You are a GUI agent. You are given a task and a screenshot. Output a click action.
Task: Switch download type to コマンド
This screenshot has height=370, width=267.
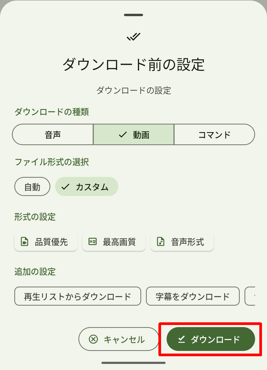pyautogui.click(x=214, y=135)
